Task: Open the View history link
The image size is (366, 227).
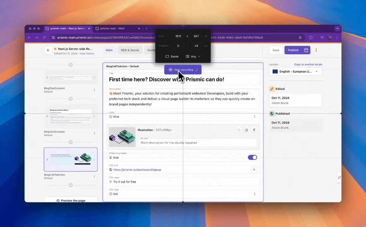Action: click(x=87, y=54)
